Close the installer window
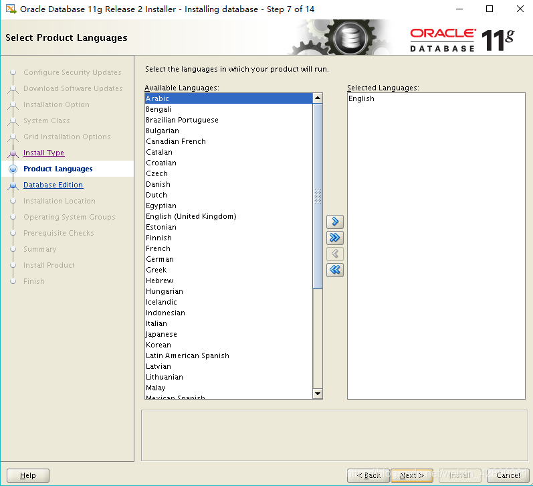Image resolution: width=533 pixels, height=486 pixels. tap(520, 9)
